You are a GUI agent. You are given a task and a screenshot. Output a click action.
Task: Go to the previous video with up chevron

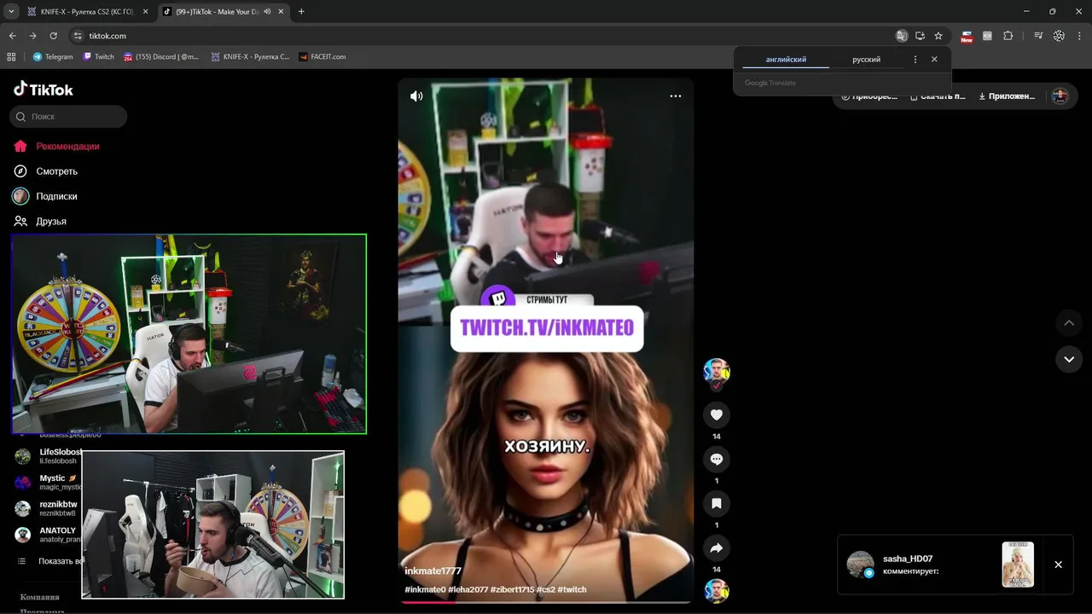click(x=1069, y=323)
